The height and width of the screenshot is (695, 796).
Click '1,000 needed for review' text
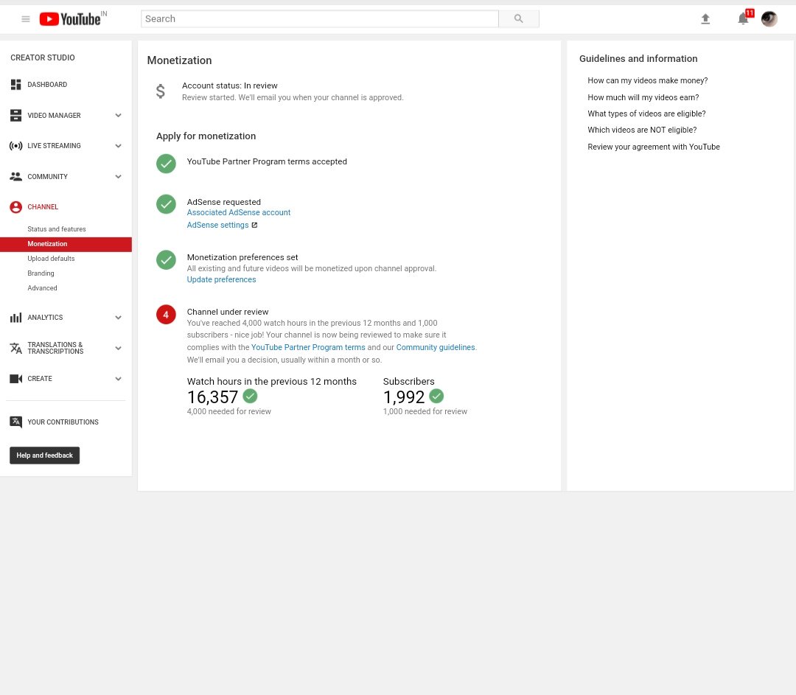coord(425,411)
